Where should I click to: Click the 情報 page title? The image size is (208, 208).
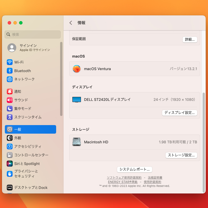point(81,23)
